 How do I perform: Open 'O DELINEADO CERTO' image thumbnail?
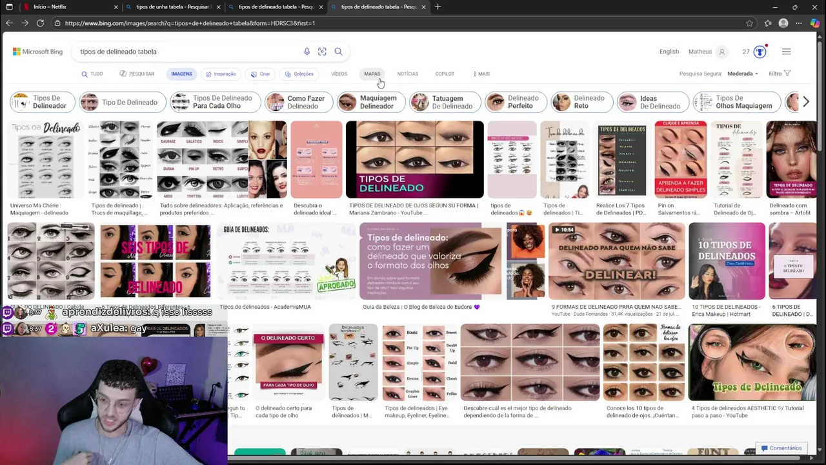pyautogui.click(x=288, y=362)
